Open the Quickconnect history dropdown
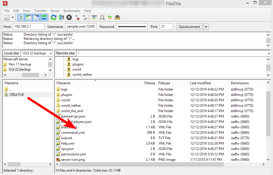 coord(206,27)
